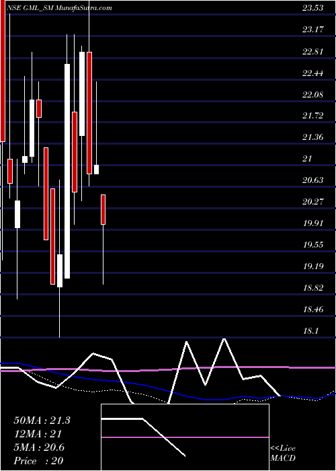The image size is (336, 471).
Task: Click the 20.63 price axis label
Action: 313,180
